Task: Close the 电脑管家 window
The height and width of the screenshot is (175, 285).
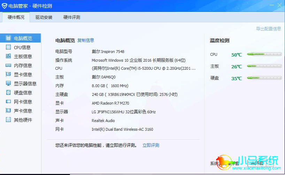Action: [x=279, y=5]
